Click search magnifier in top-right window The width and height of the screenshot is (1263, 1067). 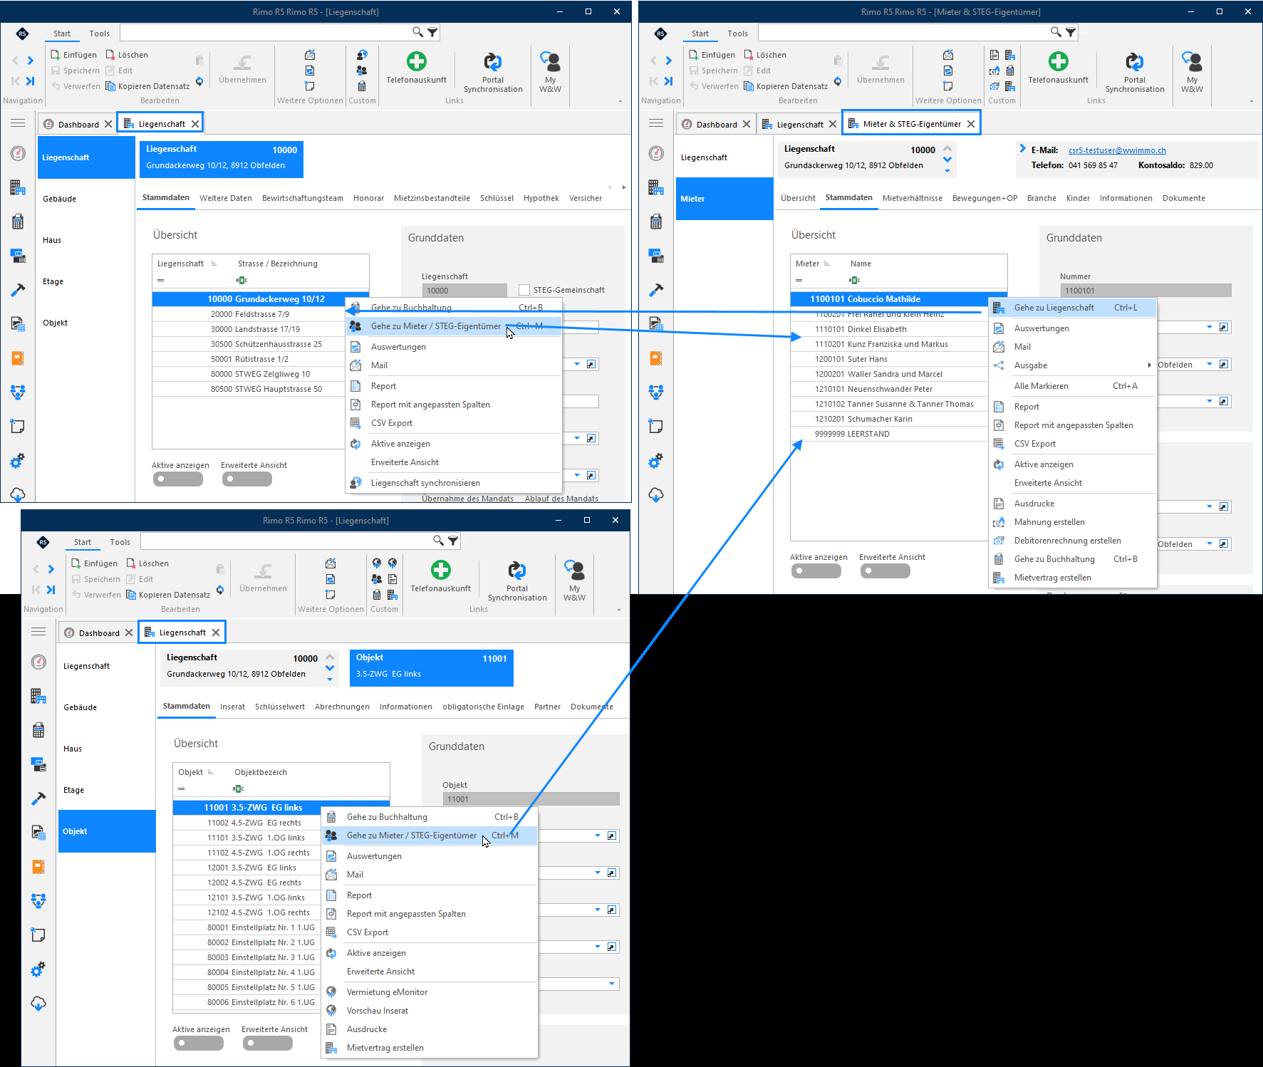pyautogui.click(x=1056, y=32)
